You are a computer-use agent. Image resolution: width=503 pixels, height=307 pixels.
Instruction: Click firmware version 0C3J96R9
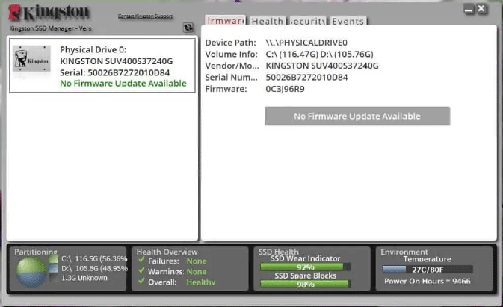click(285, 89)
